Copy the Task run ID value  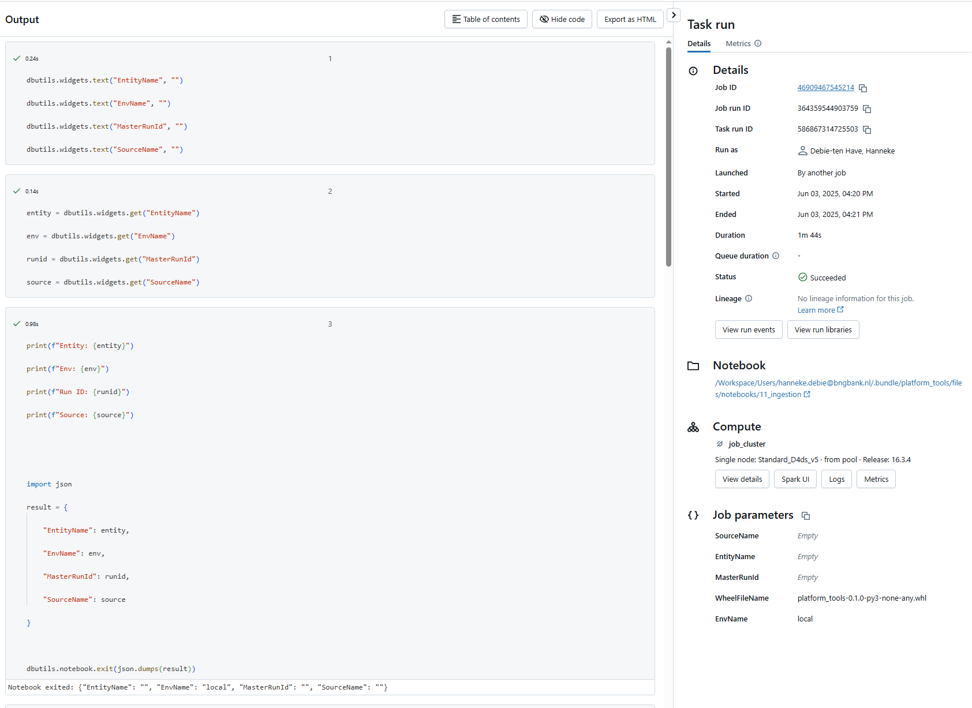867,130
